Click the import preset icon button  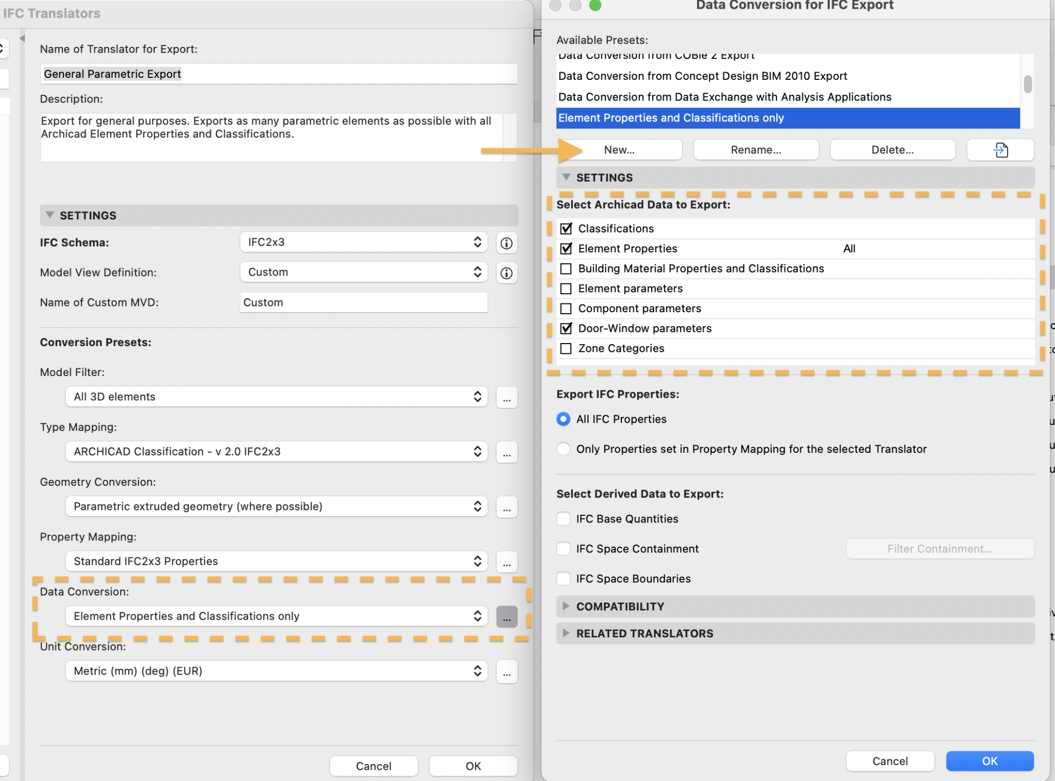click(x=1000, y=150)
